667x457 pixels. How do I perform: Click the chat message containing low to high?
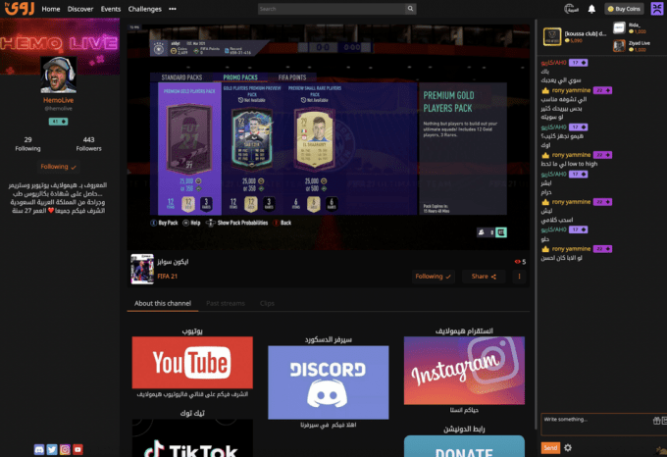pos(569,164)
